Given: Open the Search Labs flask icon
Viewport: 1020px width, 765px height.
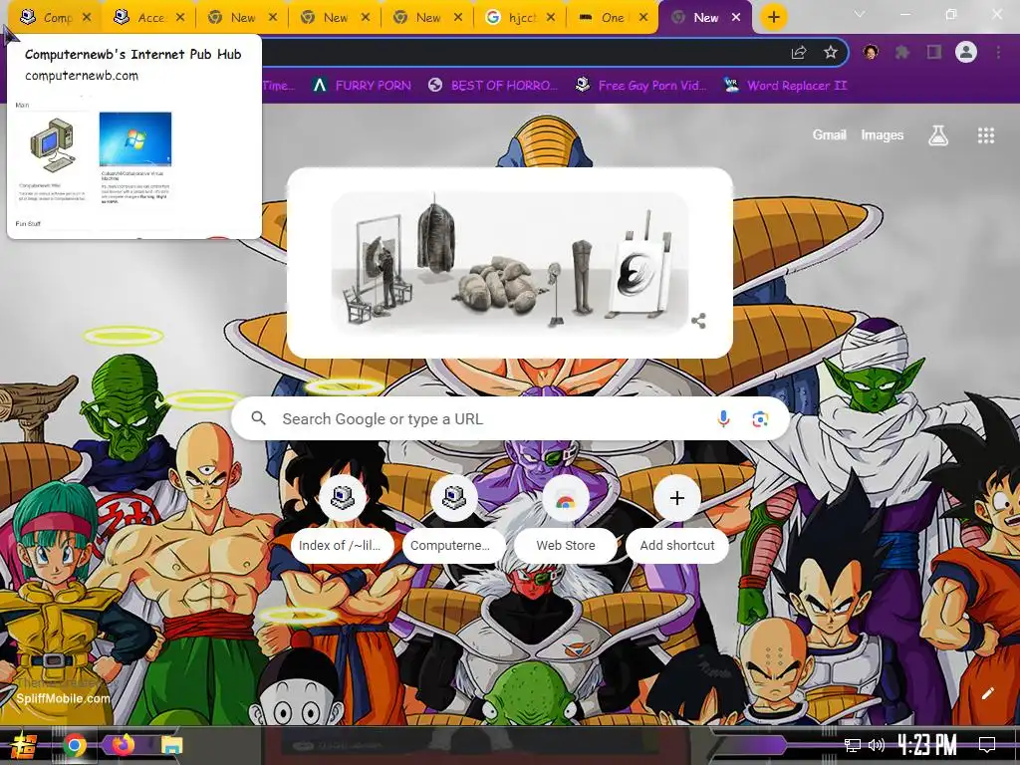Looking at the screenshot, I should [x=938, y=135].
